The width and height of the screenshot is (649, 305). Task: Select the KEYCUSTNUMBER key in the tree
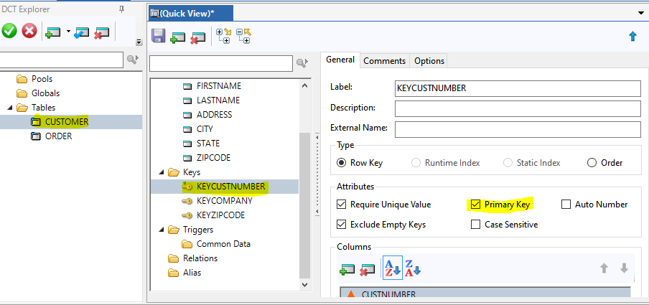(x=231, y=187)
